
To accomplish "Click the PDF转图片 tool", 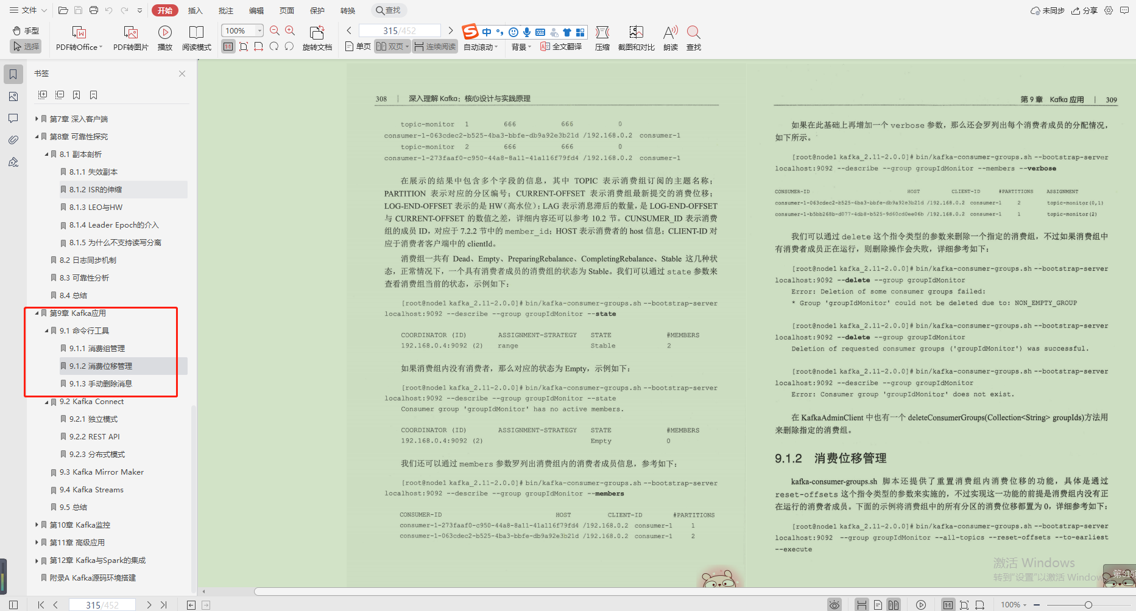I will [x=131, y=38].
